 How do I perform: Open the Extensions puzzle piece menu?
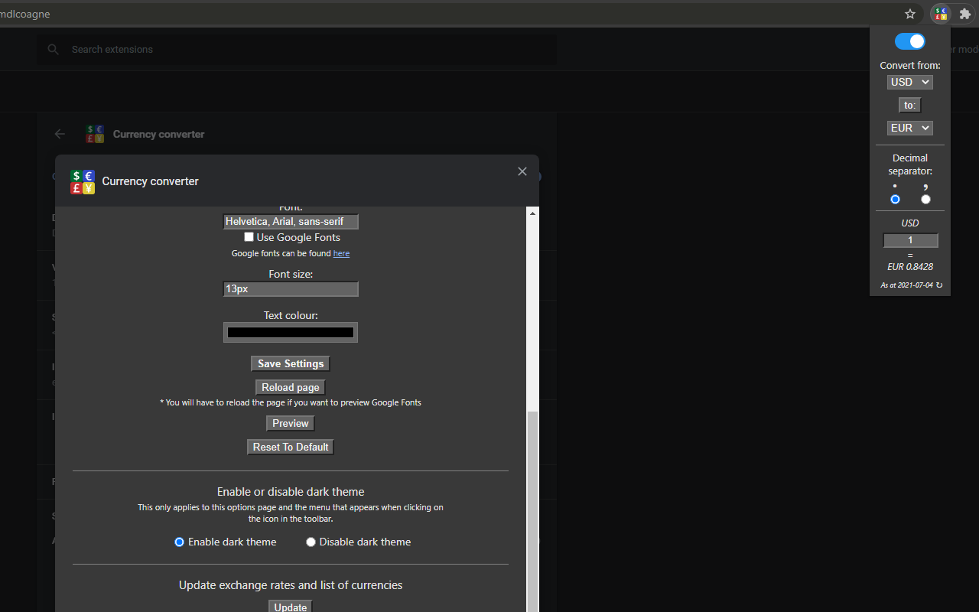coord(964,14)
